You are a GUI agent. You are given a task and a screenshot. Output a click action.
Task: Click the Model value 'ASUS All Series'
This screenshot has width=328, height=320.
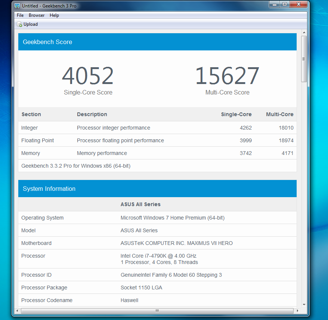pos(139,230)
